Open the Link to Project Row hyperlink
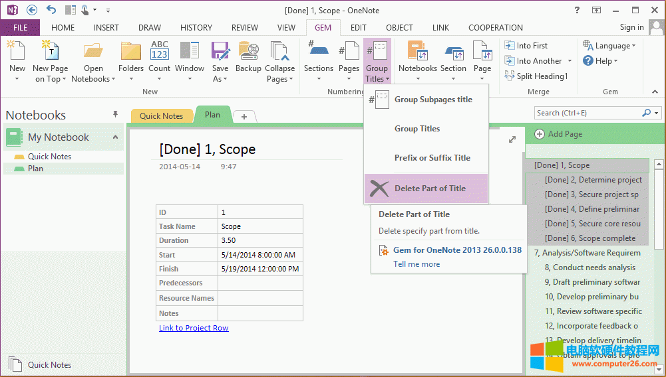 point(194,328)
